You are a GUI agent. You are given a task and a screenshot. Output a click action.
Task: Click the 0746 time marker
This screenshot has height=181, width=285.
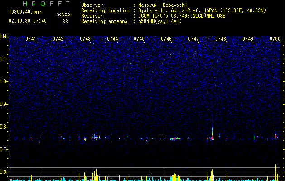166,39
